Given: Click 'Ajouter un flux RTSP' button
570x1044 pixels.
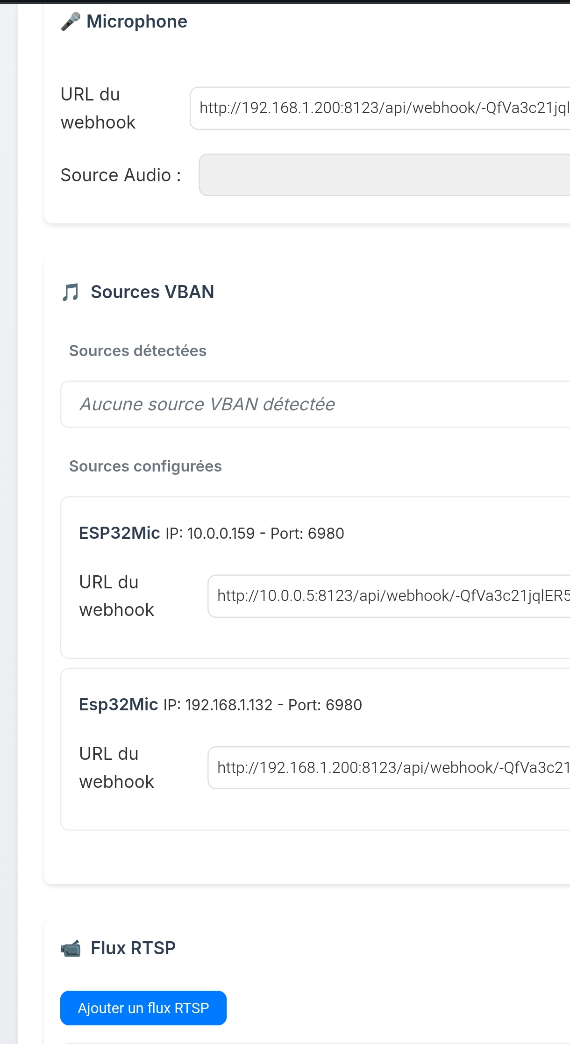Looking at the screenshot, I should pos(143,1008).
